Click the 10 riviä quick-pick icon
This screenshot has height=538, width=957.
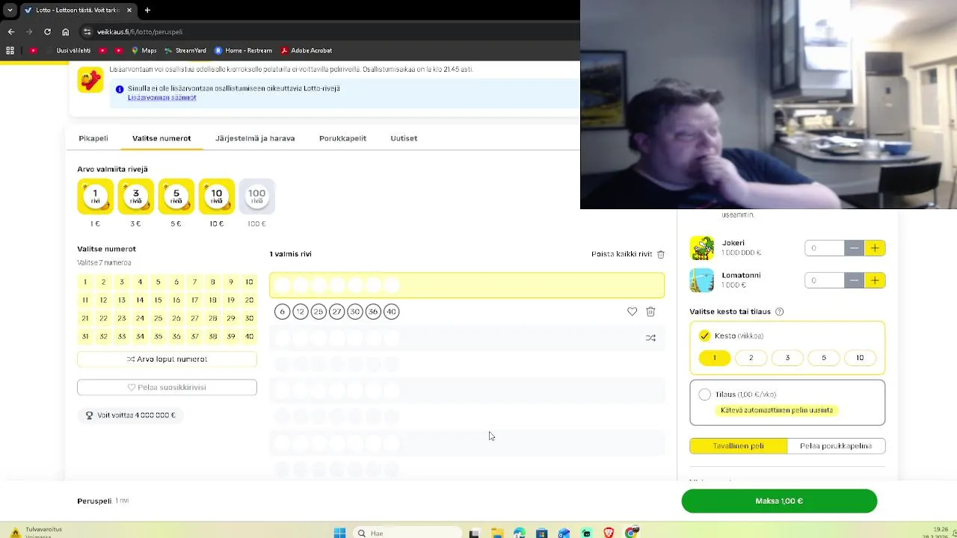point(216,197)
